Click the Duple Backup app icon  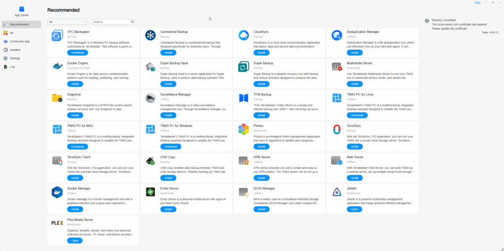244,66
